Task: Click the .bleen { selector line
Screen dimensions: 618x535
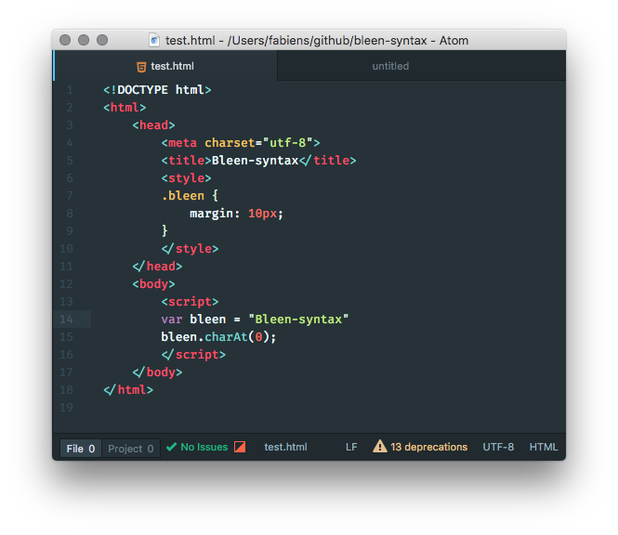Action: point(190,196)
